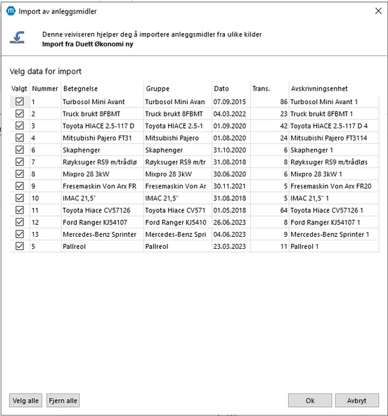Uncheck the Turbosol Mini Avant row checkbox
The image size is (388, 416).
point(20,102)
